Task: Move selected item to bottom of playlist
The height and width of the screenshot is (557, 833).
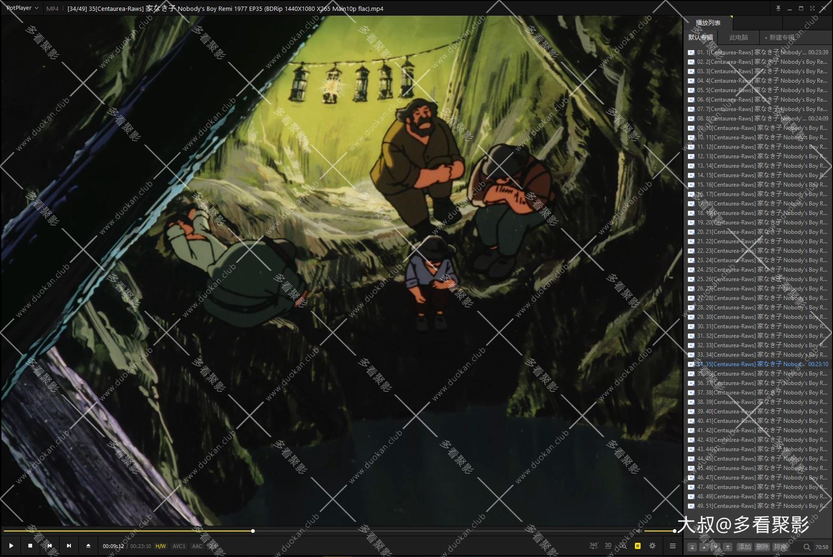Action: pyautogui.click(x=728, y=547)
